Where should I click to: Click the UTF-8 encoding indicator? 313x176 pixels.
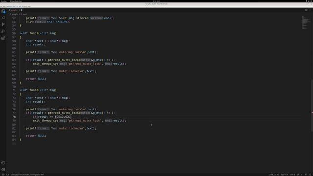[292, 175]
